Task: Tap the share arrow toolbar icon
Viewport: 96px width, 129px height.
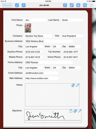Action: (23, 5)
